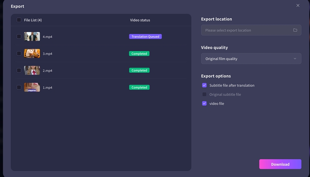The image size is (310, 177).
Task: Click the 4.mp4 video thumbnail
Action: pyautogui.click(x=32, y=37)
